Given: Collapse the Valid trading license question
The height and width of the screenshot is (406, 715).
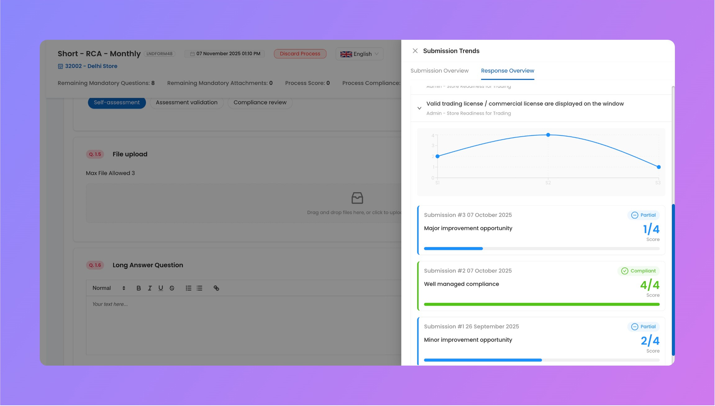Looking at the screenshot, I should click(x=419, y=108).
